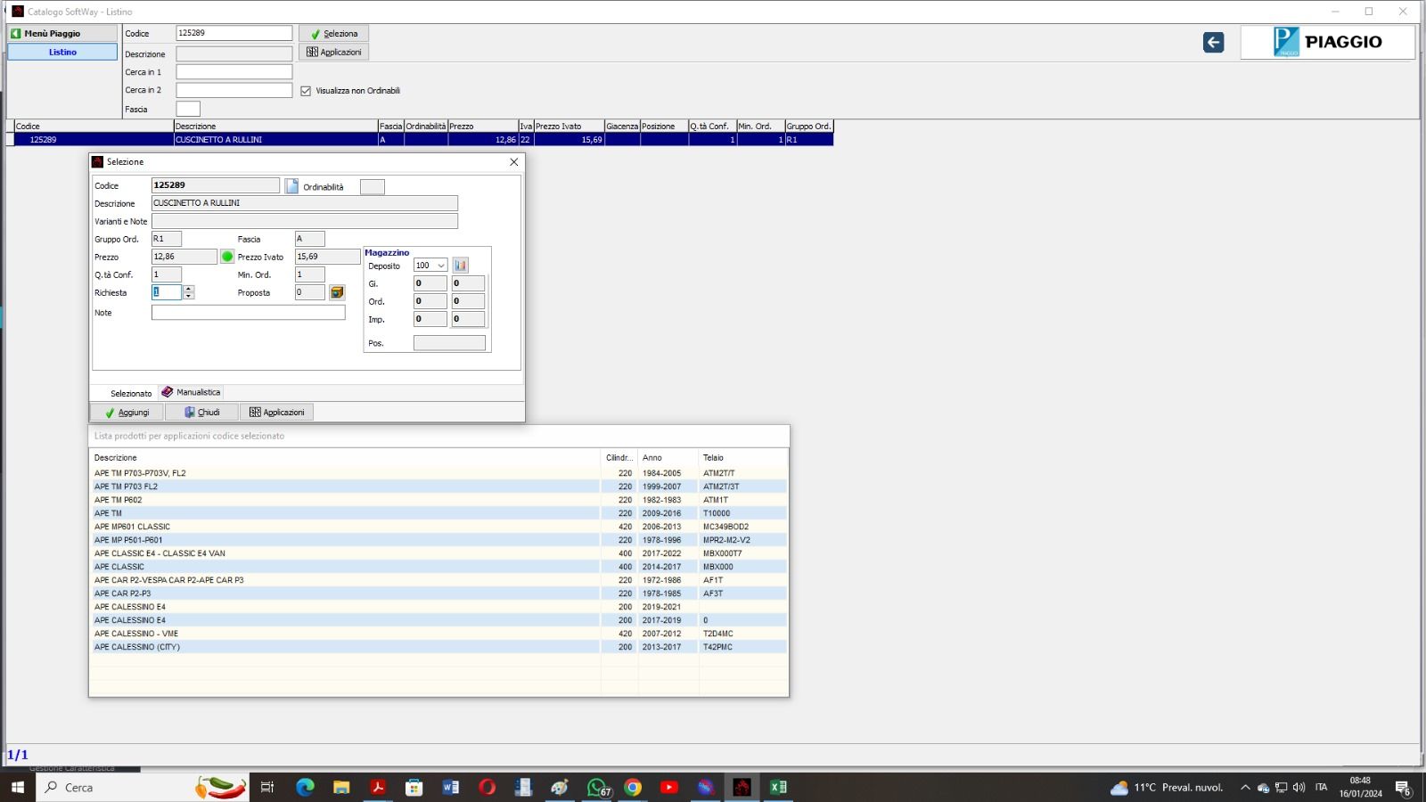Toggle Visualizza non Ordinabili checkbox

[306, 91]
